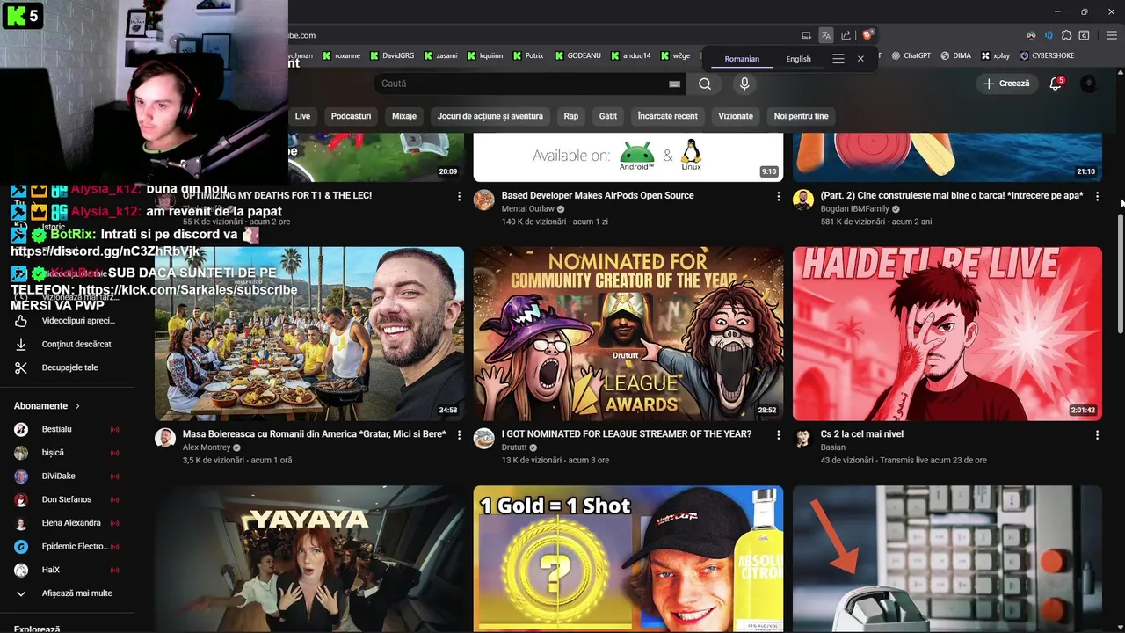The width and height of the screenshot is (1125, 633).
Task: Open the browser hamburger menu
Action: (1111, 35)
